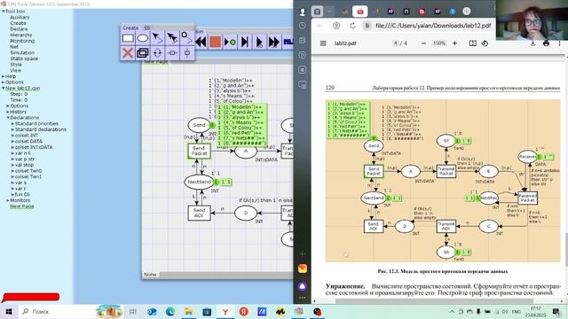Zoom in the PDF with plus button
Viewport: 568px width, 319px height.
[454, 43]
